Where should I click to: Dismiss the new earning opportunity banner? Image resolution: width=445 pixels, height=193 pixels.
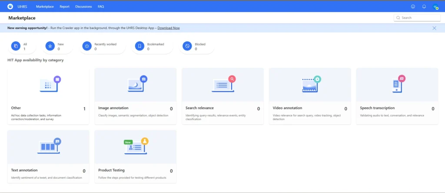(434, 28)
